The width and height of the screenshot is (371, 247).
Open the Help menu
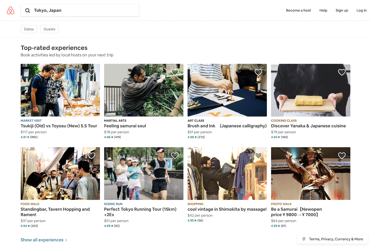[x=323, y=10]
